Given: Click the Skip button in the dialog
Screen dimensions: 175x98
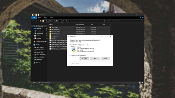Looking at the screenshot, I should coord(95,59).
